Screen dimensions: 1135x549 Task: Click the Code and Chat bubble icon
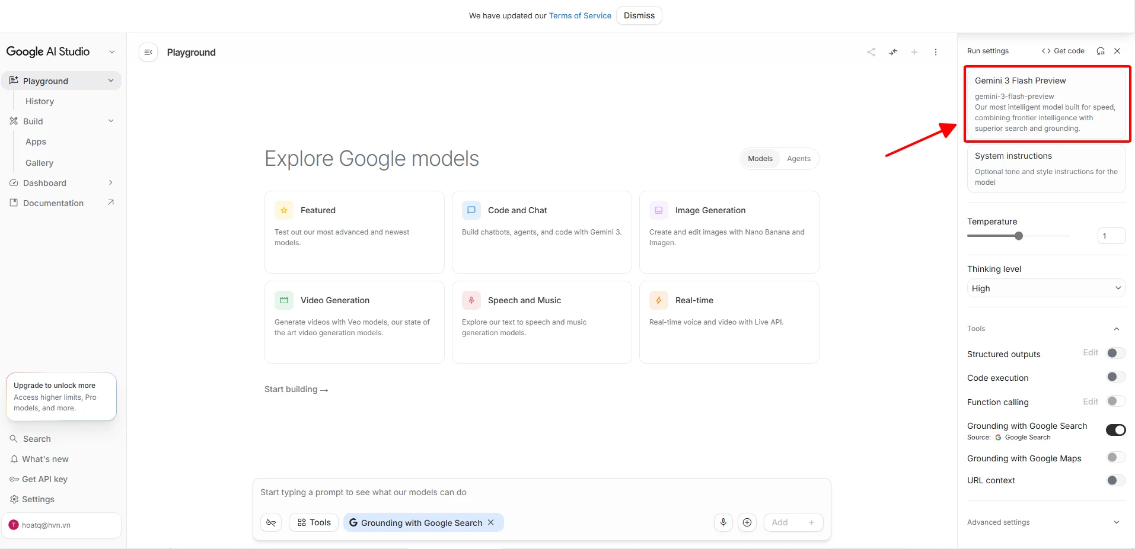click(471, 210)
